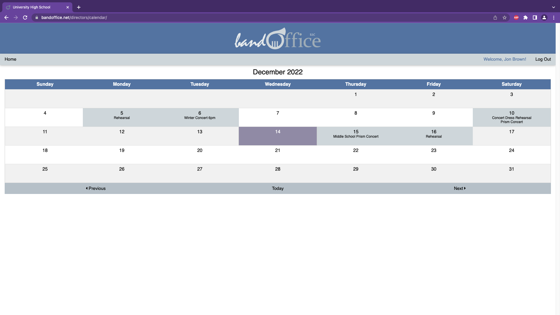Expand the tab search chevron
This screenshot has width=560, height=315.
[553, 7]
